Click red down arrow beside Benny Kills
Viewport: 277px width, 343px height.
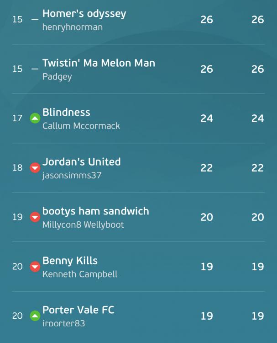point(35,267)
